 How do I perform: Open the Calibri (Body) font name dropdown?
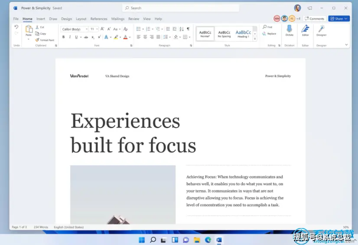pyautogui.click(x=87, y=29)
